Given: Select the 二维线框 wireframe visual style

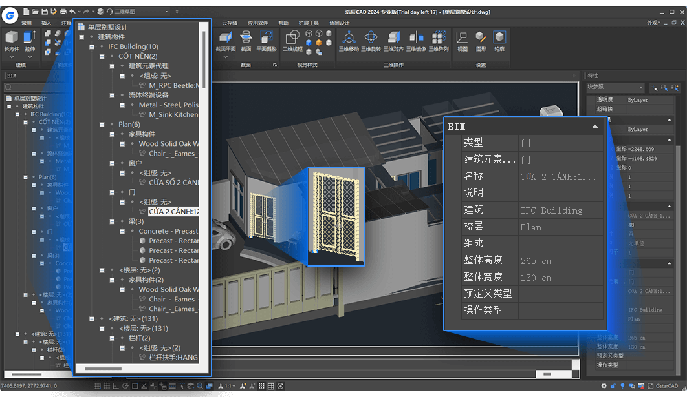Looking at the screenshot, I should pos(291,37).
